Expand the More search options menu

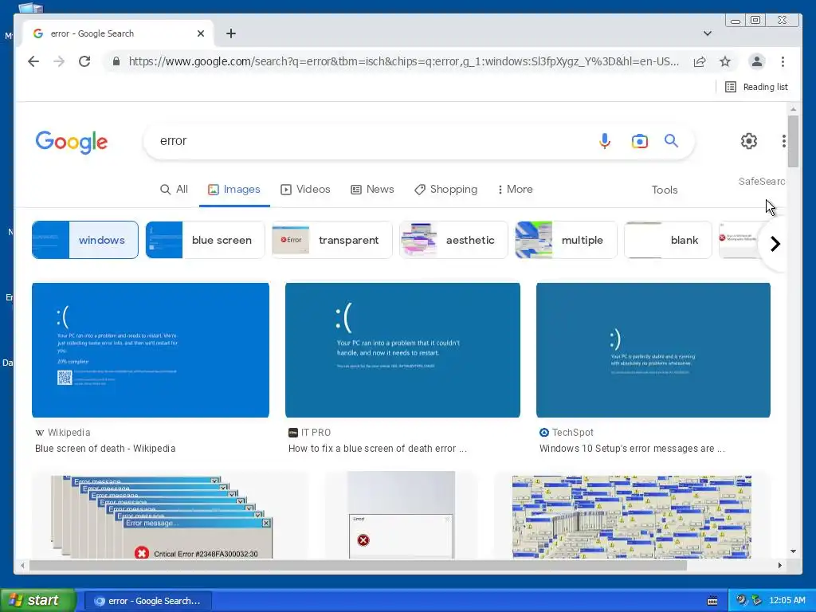(x=516, y=190)
